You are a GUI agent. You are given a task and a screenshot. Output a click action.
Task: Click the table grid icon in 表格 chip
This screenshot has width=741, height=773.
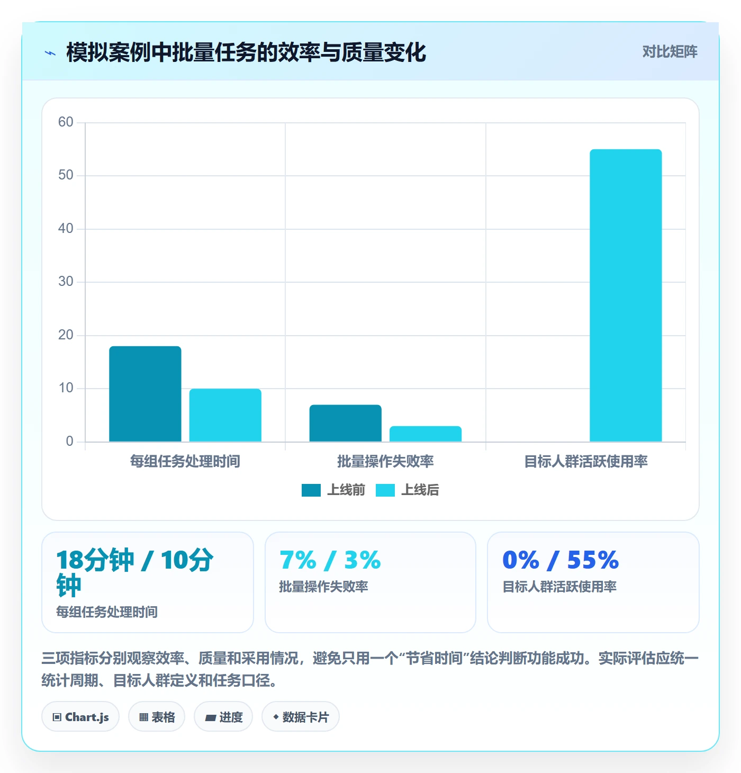(144, 717)
